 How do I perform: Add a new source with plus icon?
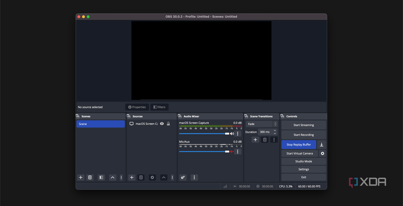click(x=132, y=177)
